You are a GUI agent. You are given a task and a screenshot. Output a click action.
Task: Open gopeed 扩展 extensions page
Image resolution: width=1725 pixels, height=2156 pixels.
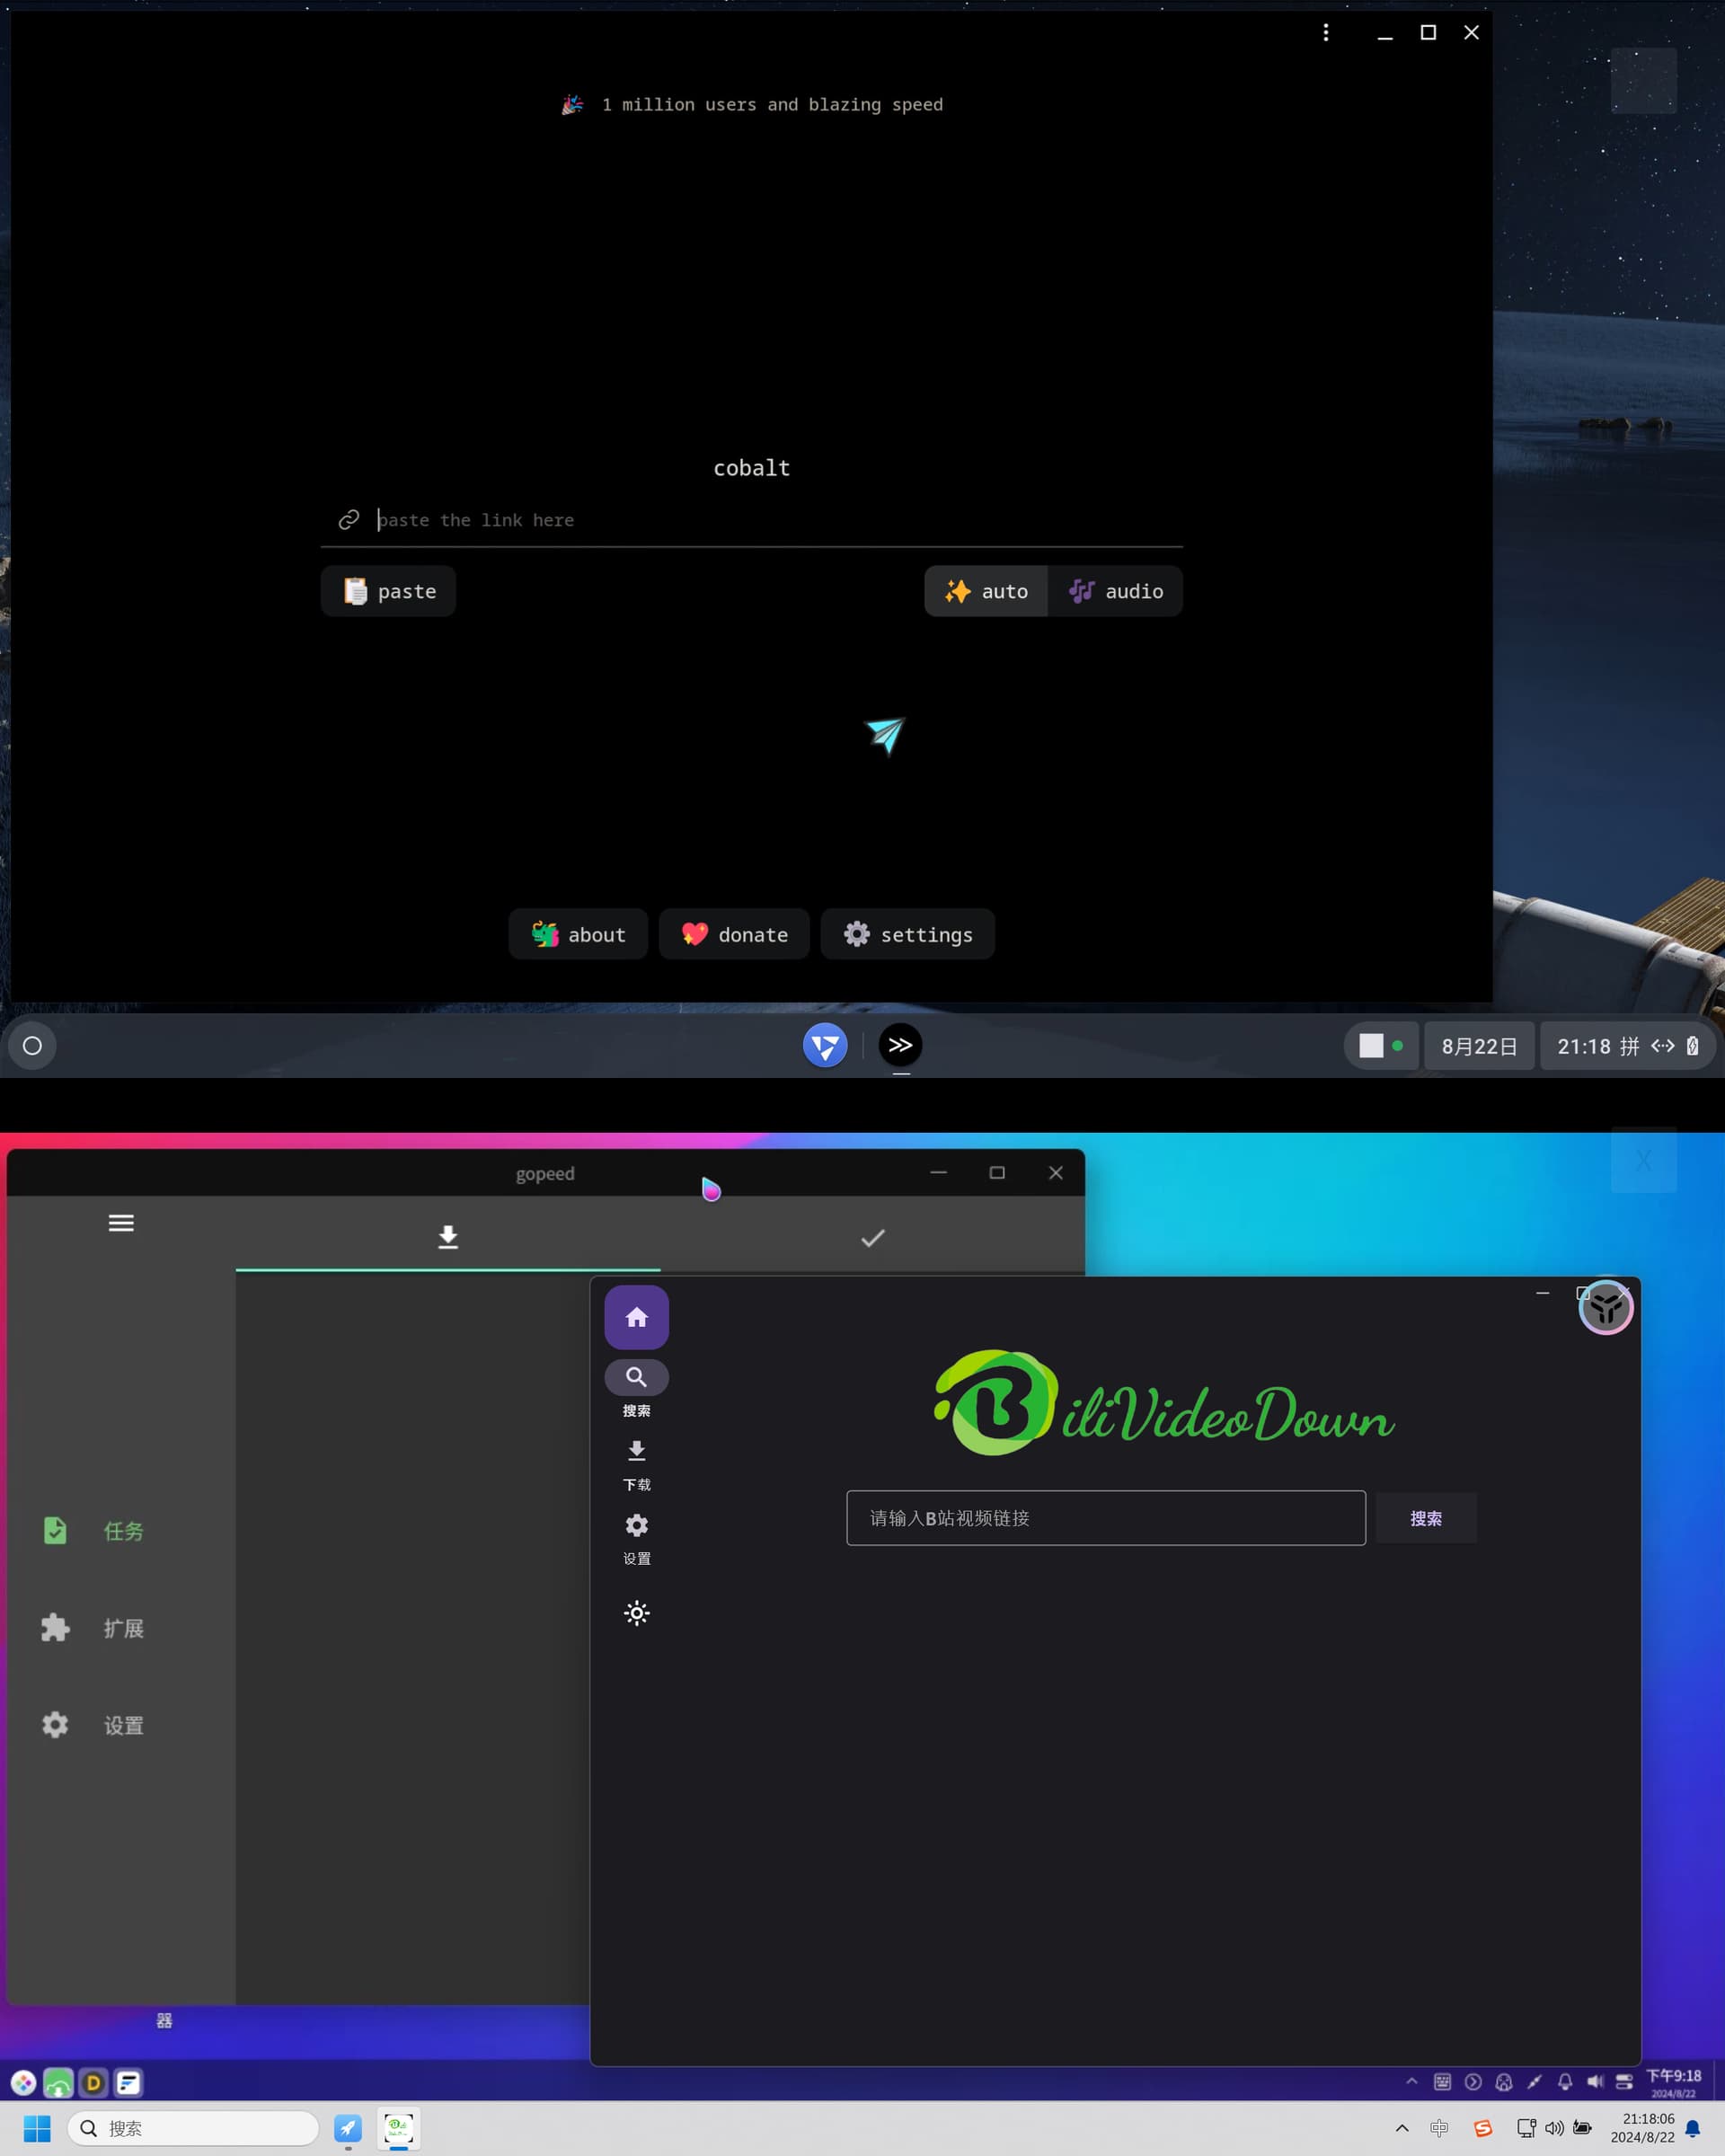[x=95, y=1628]
